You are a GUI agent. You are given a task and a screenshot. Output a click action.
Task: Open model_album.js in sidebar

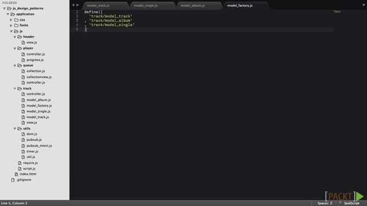[38, 100]
